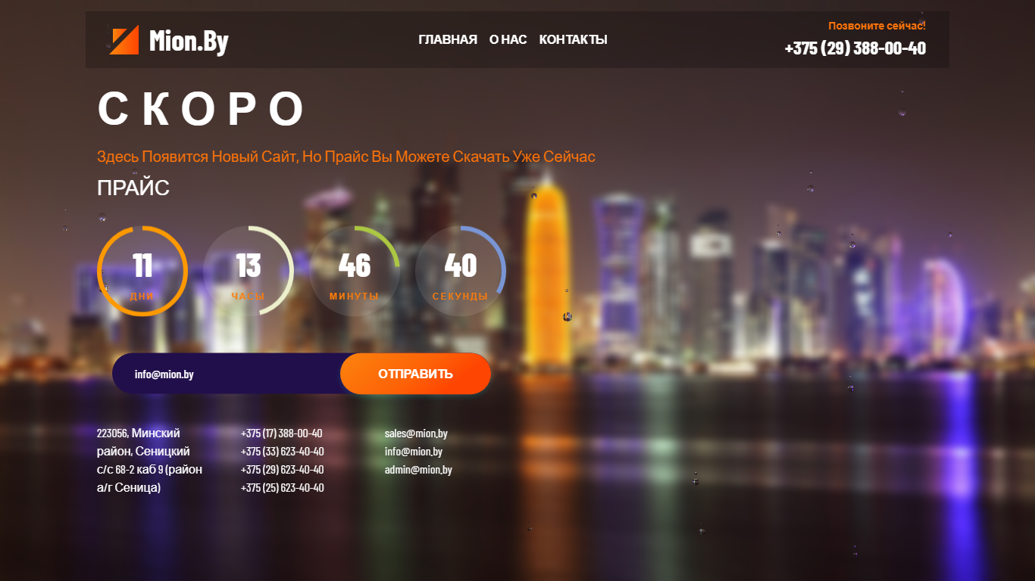Open the КОНТАКТЫ menu item
Screen dimensions: 1035x581
[x=573, y=39]
